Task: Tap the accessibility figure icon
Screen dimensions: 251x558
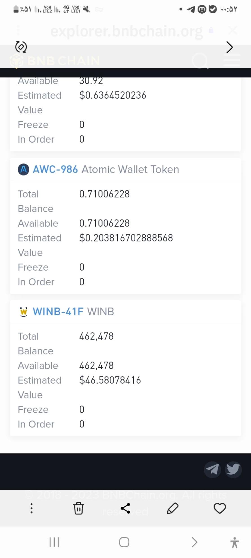Action: tap(234, 542)
